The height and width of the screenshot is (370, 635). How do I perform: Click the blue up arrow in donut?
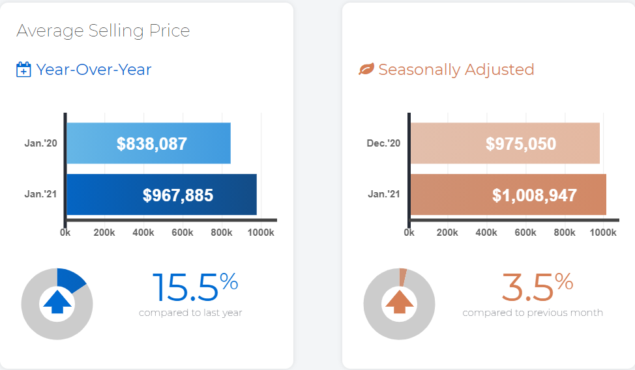[x=57, y=302]
